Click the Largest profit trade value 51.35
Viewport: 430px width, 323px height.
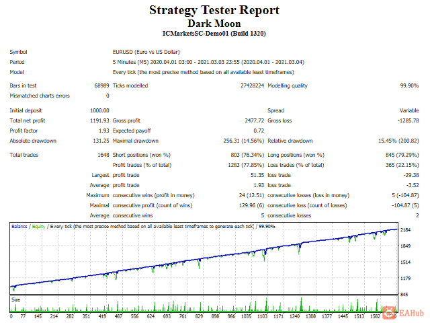(257, 175)
